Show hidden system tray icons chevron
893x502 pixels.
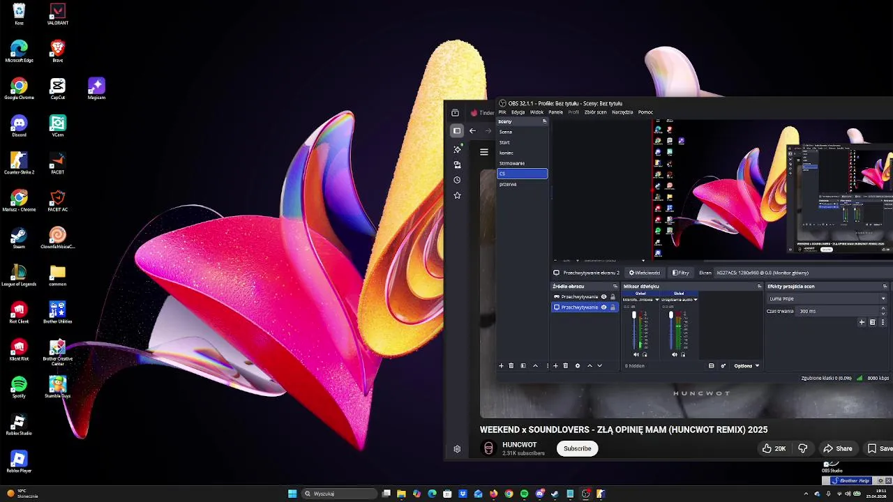pyautogui.click(x=806, y=494)
